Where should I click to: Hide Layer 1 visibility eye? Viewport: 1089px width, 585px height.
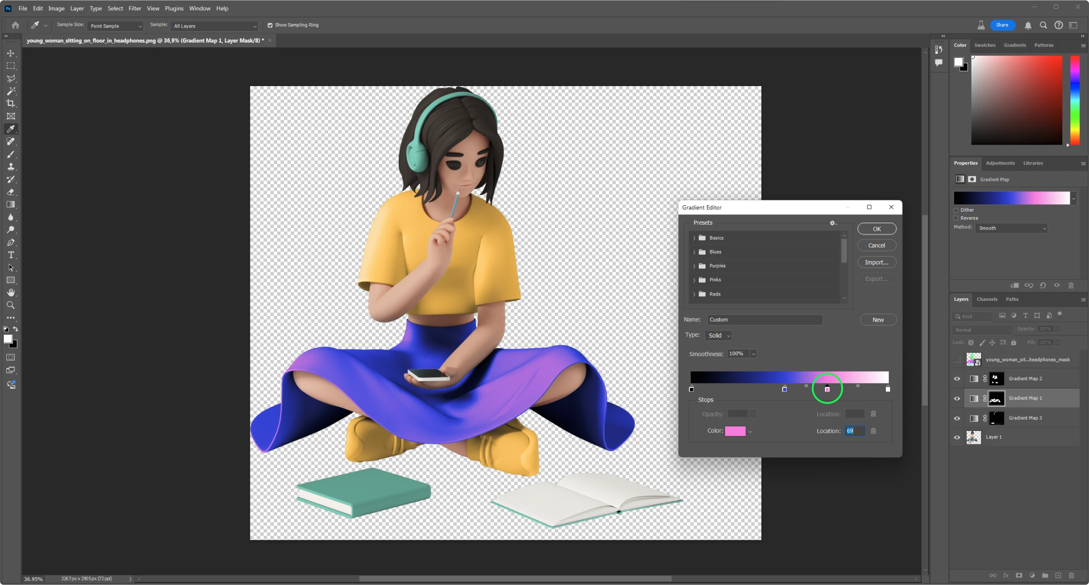click(957, 437)
